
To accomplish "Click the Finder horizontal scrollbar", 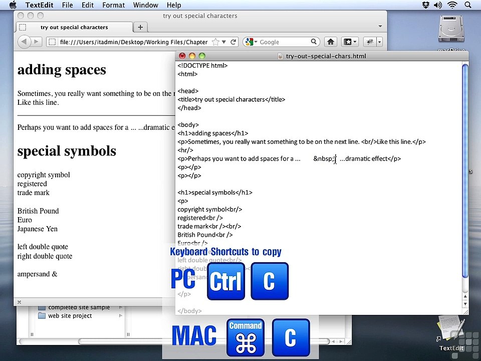I will tap(204, 341).
